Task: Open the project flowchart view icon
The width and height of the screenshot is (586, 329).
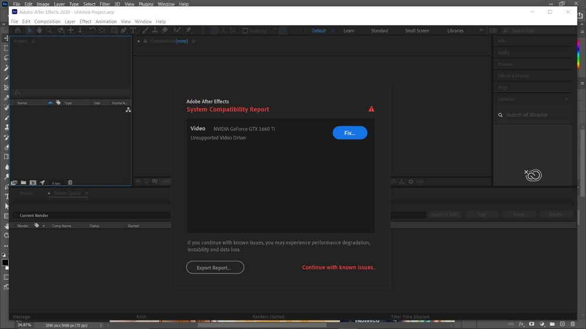Action: 128,109
